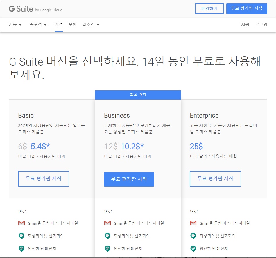Click Enterprise '안전한 팀 메신저' text
The height and width of the screenshot is (258, 276).
214,249
